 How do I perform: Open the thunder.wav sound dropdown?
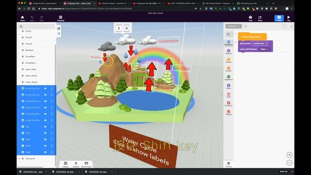[259, 43]
